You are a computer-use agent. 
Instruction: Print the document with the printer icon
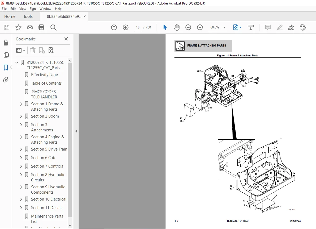click(x=41, y=27)
